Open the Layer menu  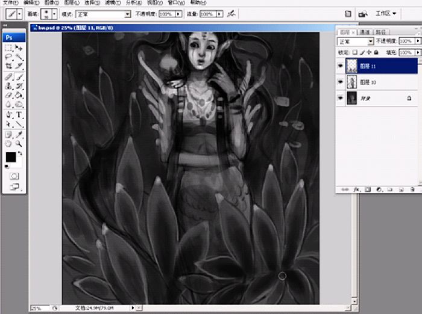(x=72, y=2)
